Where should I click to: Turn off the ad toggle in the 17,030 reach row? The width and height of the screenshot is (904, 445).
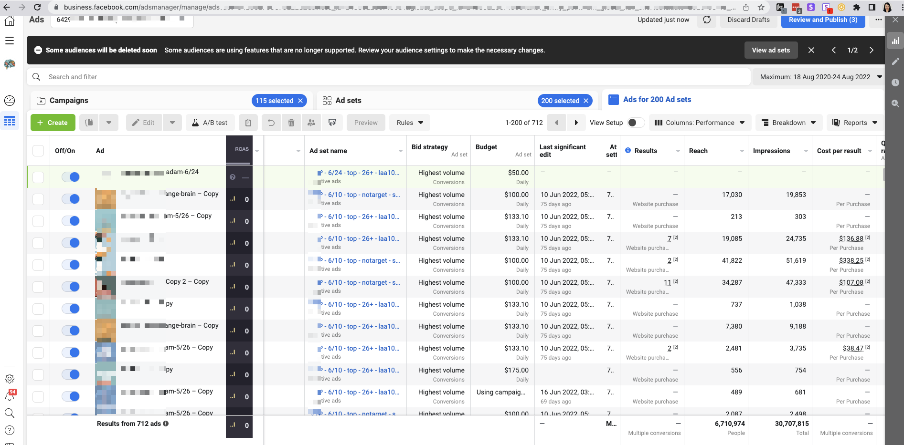[x=71, y=199]
